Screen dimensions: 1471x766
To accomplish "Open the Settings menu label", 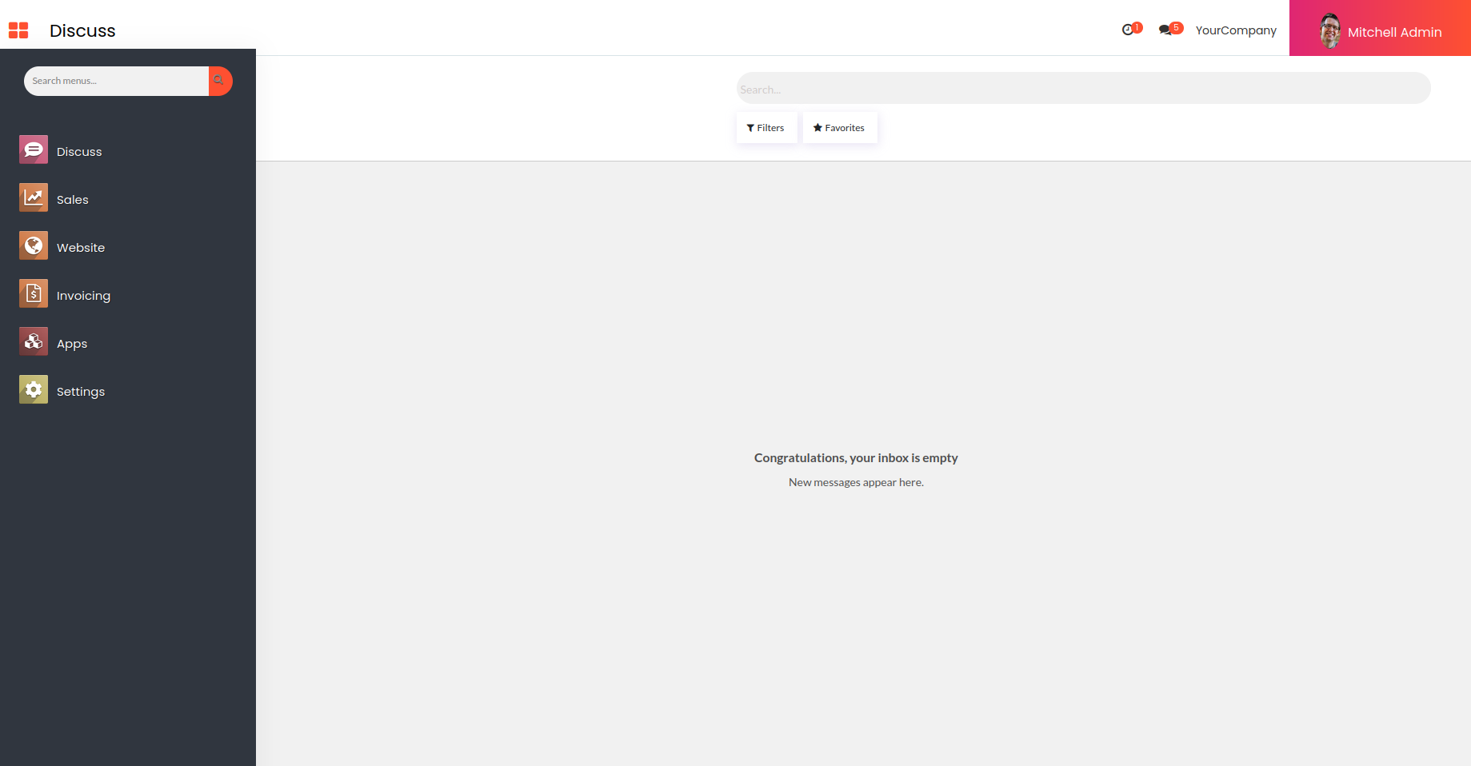I will [x=81, y=392].
